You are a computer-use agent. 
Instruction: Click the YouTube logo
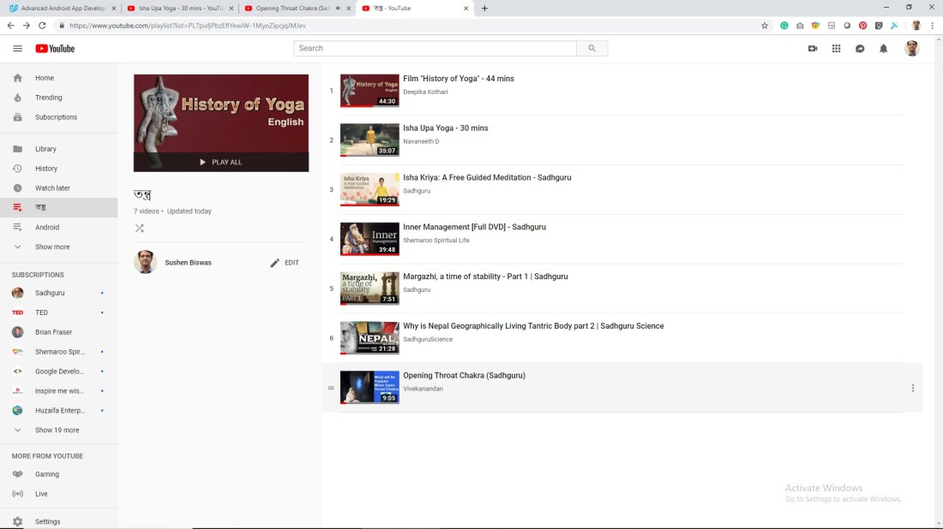(x=55, y=49)
